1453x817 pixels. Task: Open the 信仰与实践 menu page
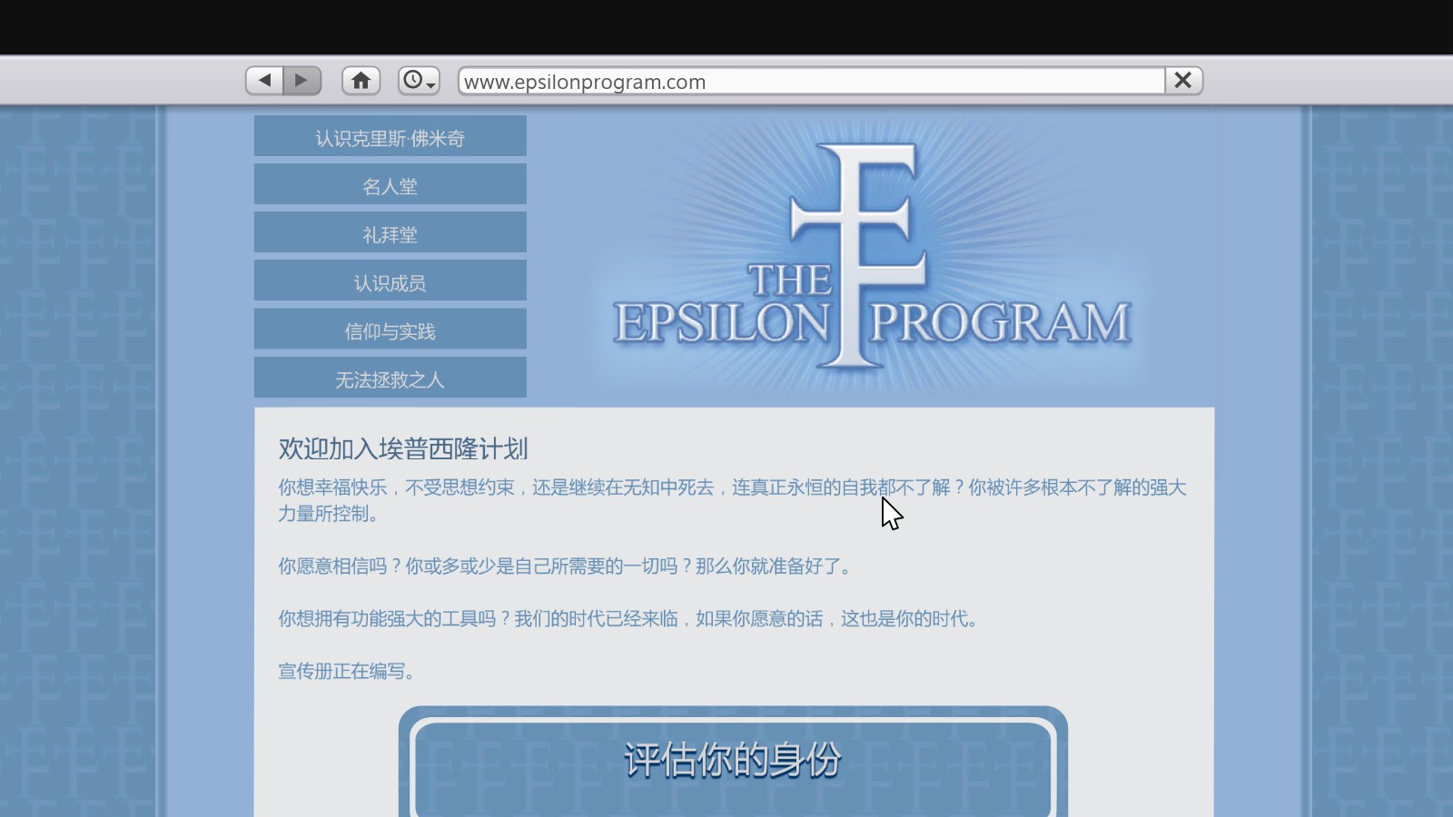(390, 330)
